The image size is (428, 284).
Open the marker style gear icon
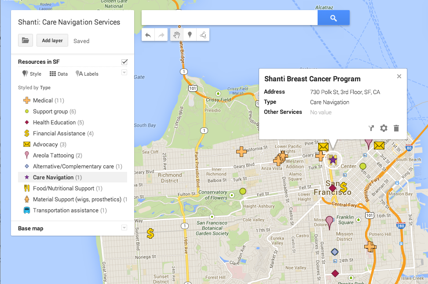pyautogui.click(x=384, y=128)
